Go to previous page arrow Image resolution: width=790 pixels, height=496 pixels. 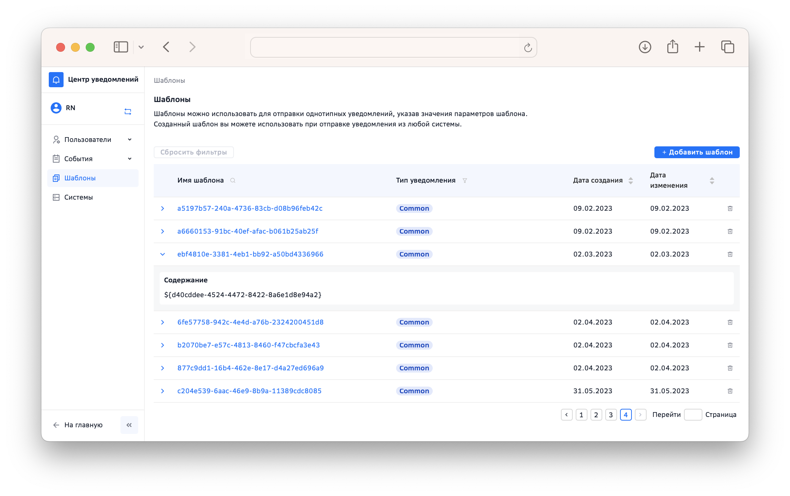coord(566,415)
